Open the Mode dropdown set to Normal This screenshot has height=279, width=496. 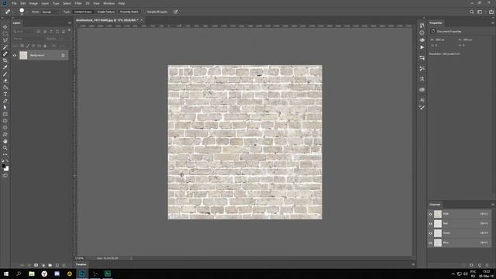(x=50, y=12)
